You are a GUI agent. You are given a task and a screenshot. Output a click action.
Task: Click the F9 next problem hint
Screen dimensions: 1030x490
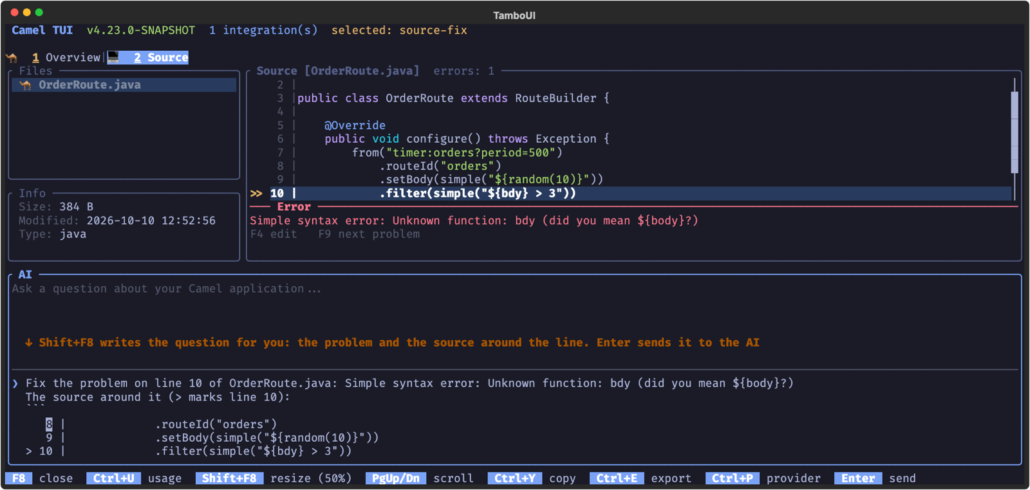pos(369,234)
